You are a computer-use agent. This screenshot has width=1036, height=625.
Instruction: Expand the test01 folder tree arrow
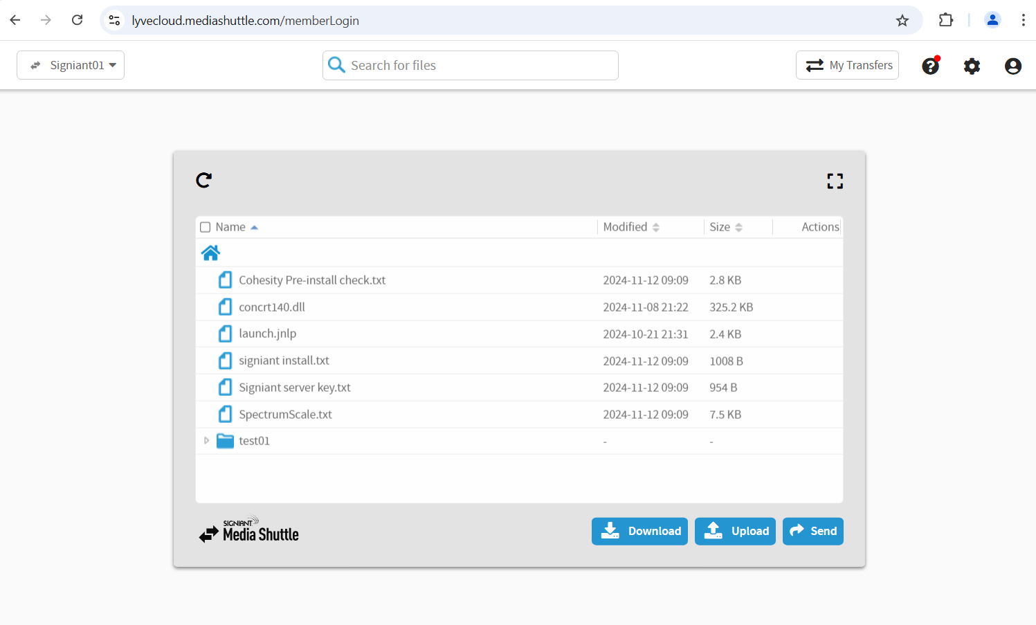(206, 441)
